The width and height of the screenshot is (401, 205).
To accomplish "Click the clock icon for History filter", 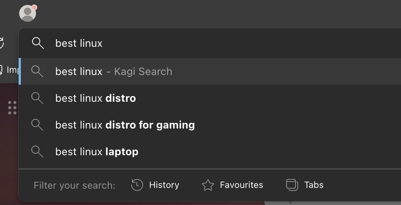I will (137, 185).
